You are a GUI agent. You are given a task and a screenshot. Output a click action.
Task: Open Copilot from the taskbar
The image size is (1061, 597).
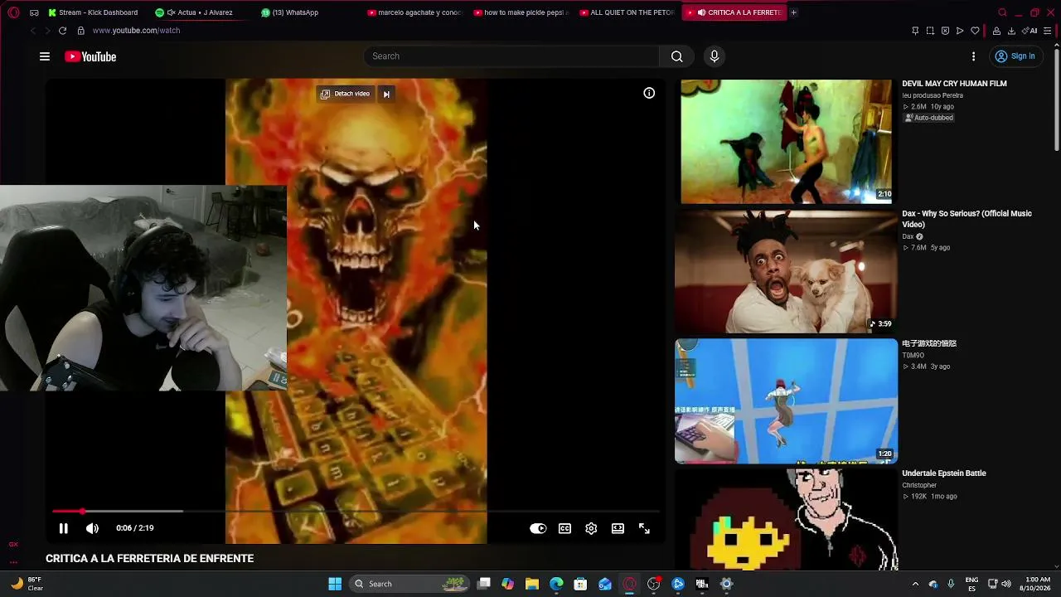tap(507, 584)
